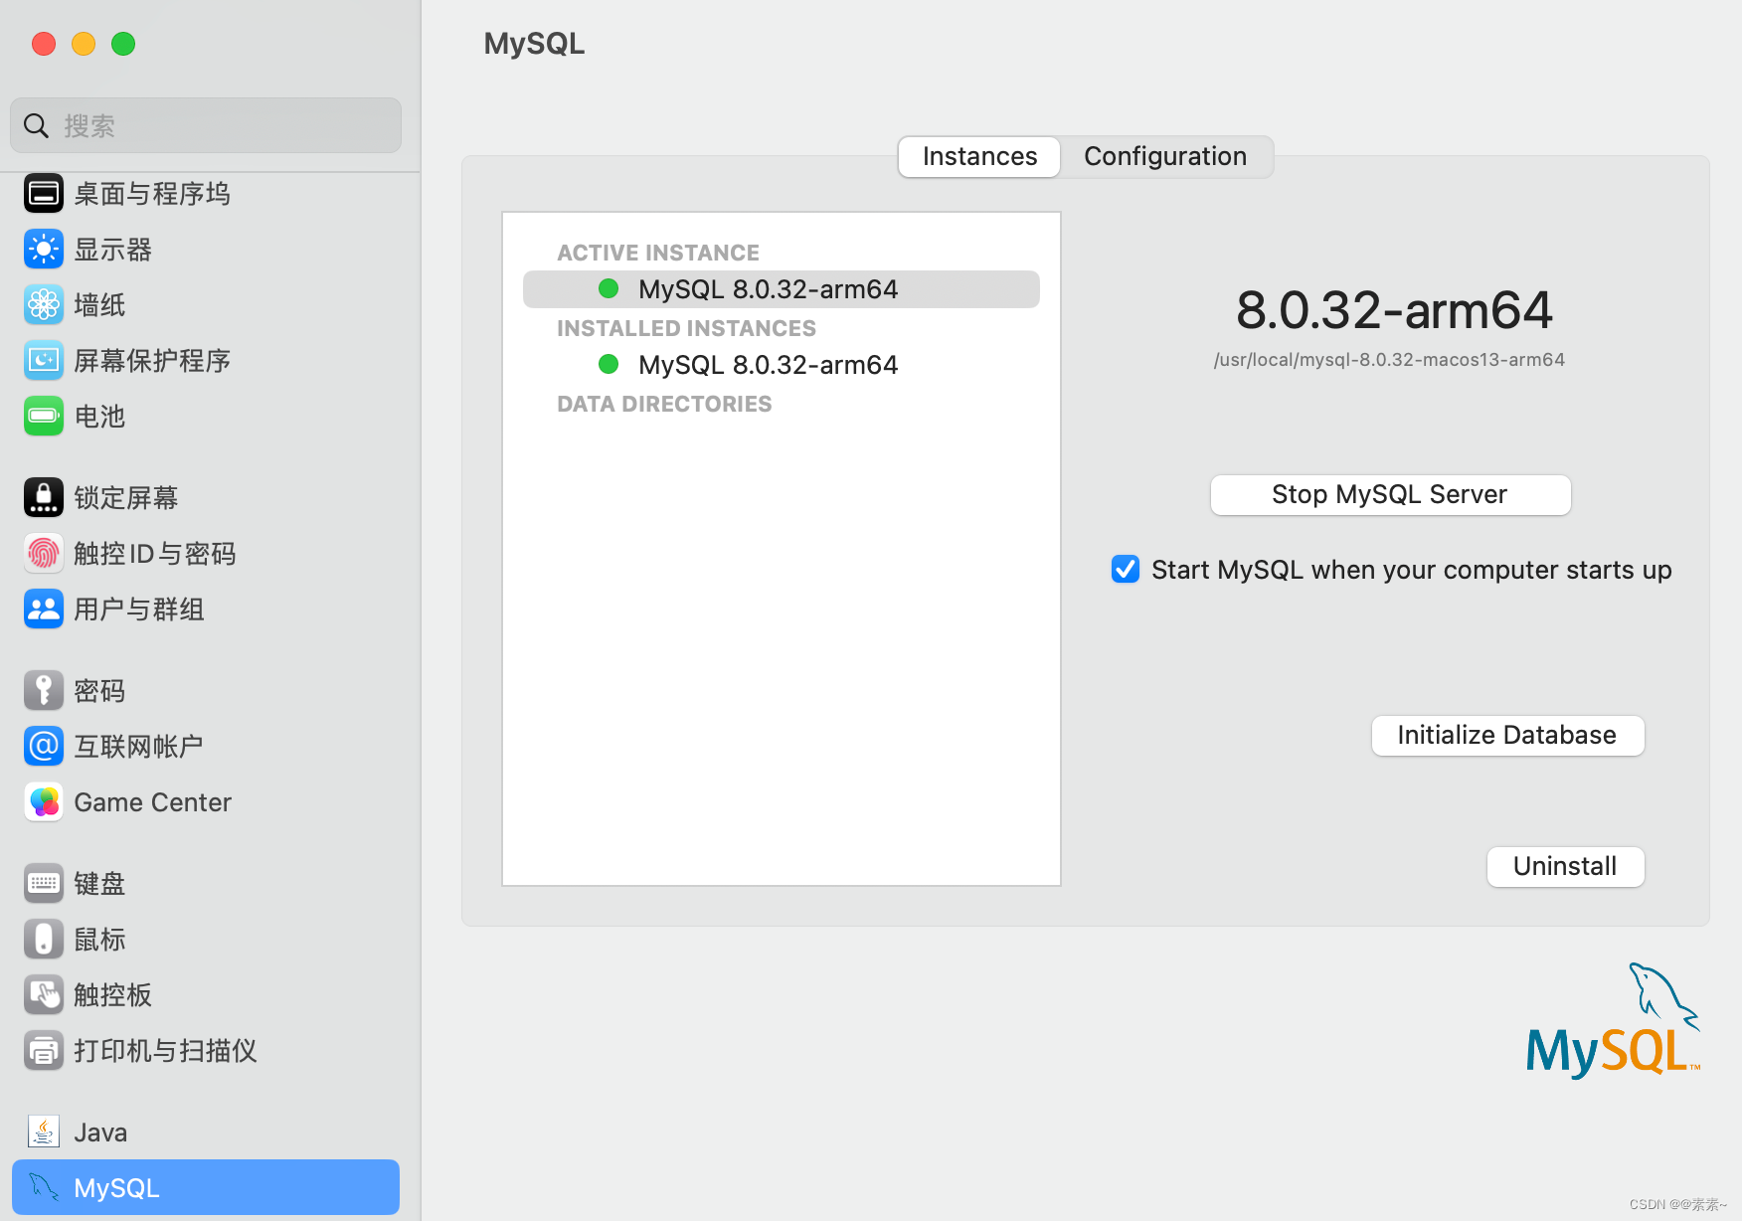The height and width of the screenshot is (1221, 1742).
Task: Click the Initialize Database button
Action: click(x=1507, y=736)
